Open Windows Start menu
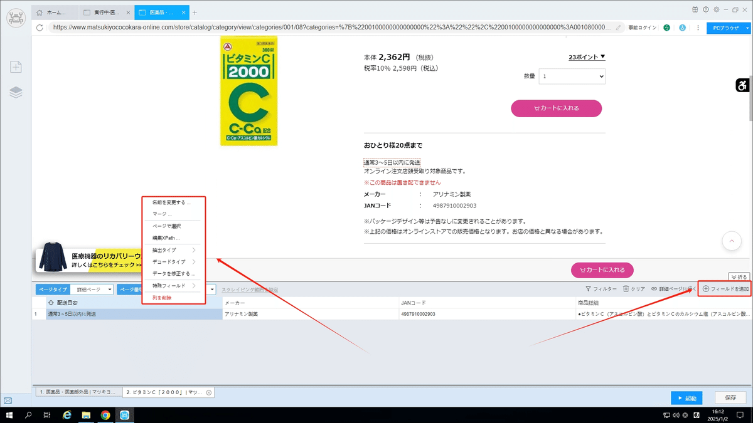The image size is (753, 423). pos(10,415)
